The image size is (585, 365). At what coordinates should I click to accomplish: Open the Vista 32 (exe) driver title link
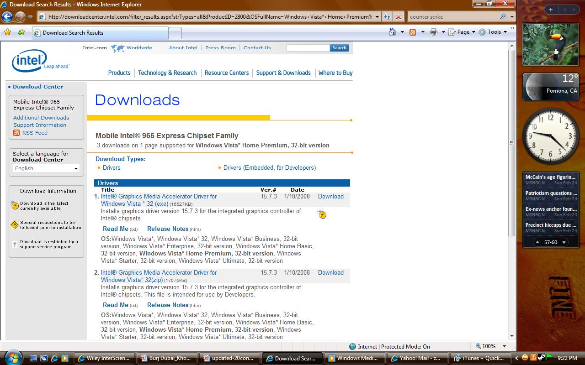click(x=159, y=200)
